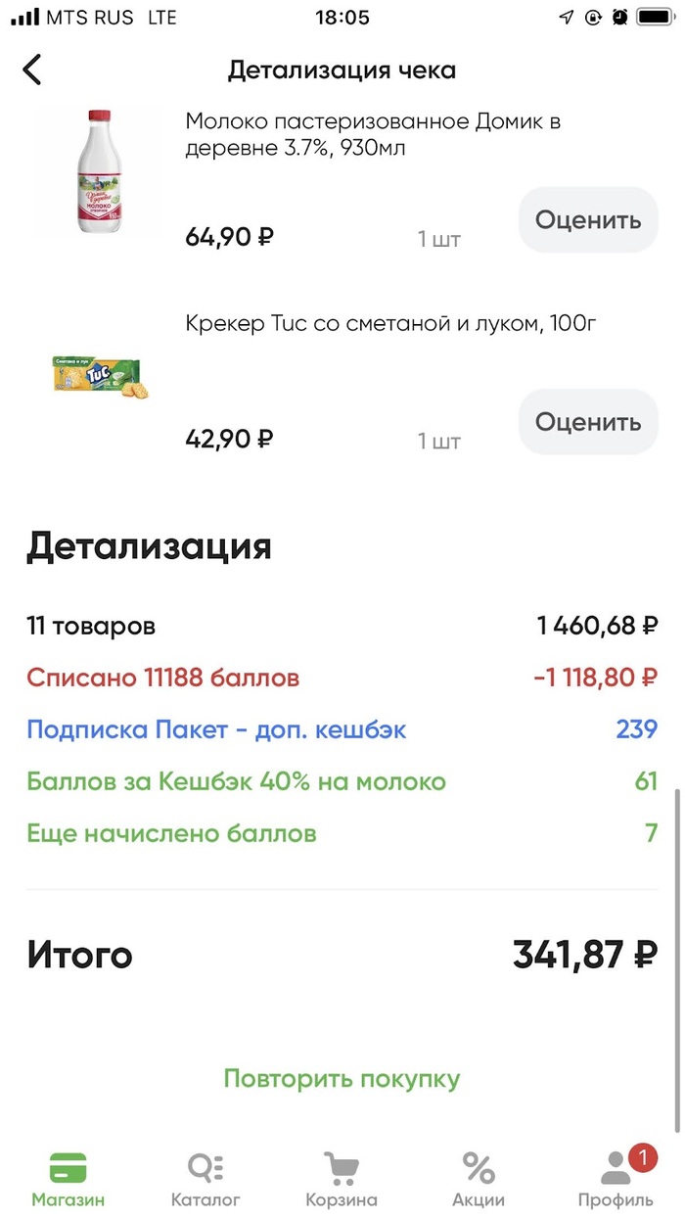
Task: Go back using the arrow icon
Action: point(32,70)
